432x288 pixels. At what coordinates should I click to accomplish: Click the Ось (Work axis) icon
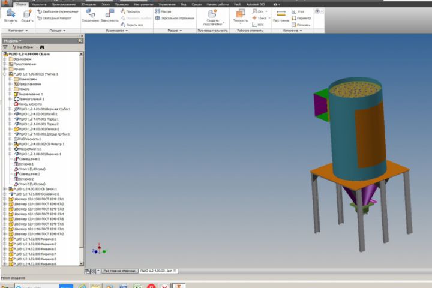254,11
